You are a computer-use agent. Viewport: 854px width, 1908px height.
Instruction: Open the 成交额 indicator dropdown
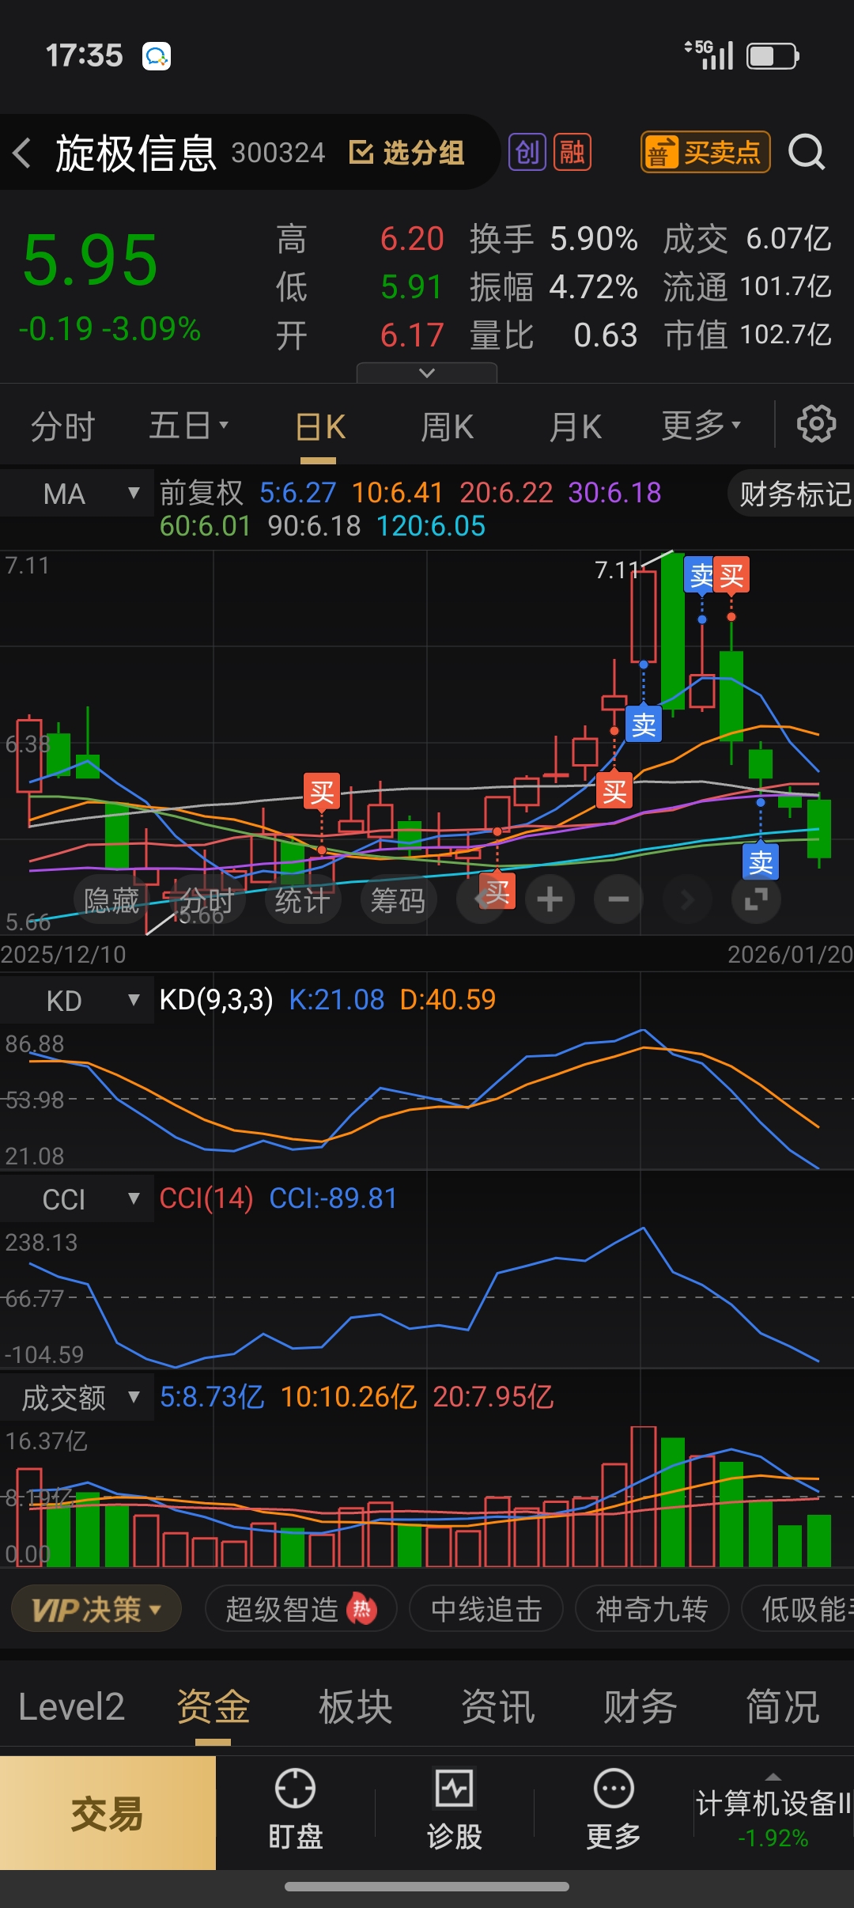pyautogui.click(x=77, y=1398)
